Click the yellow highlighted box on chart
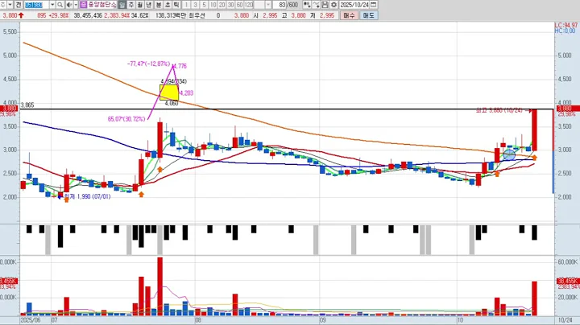580x325 pixels. click(x=169, y=93)
